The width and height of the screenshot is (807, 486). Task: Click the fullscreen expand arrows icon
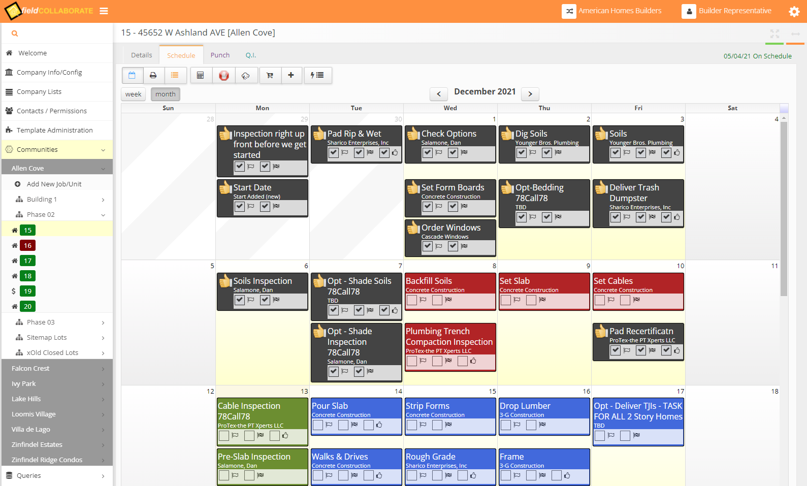(x=774, y=34)
